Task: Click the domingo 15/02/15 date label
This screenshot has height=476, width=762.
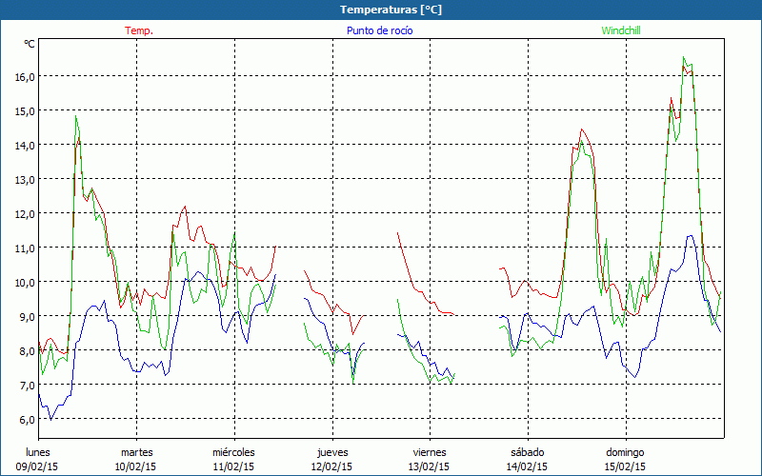Action: click(626, 459)
